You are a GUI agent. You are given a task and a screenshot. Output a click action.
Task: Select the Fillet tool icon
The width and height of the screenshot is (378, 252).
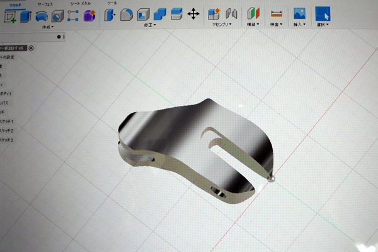(127, 14)
